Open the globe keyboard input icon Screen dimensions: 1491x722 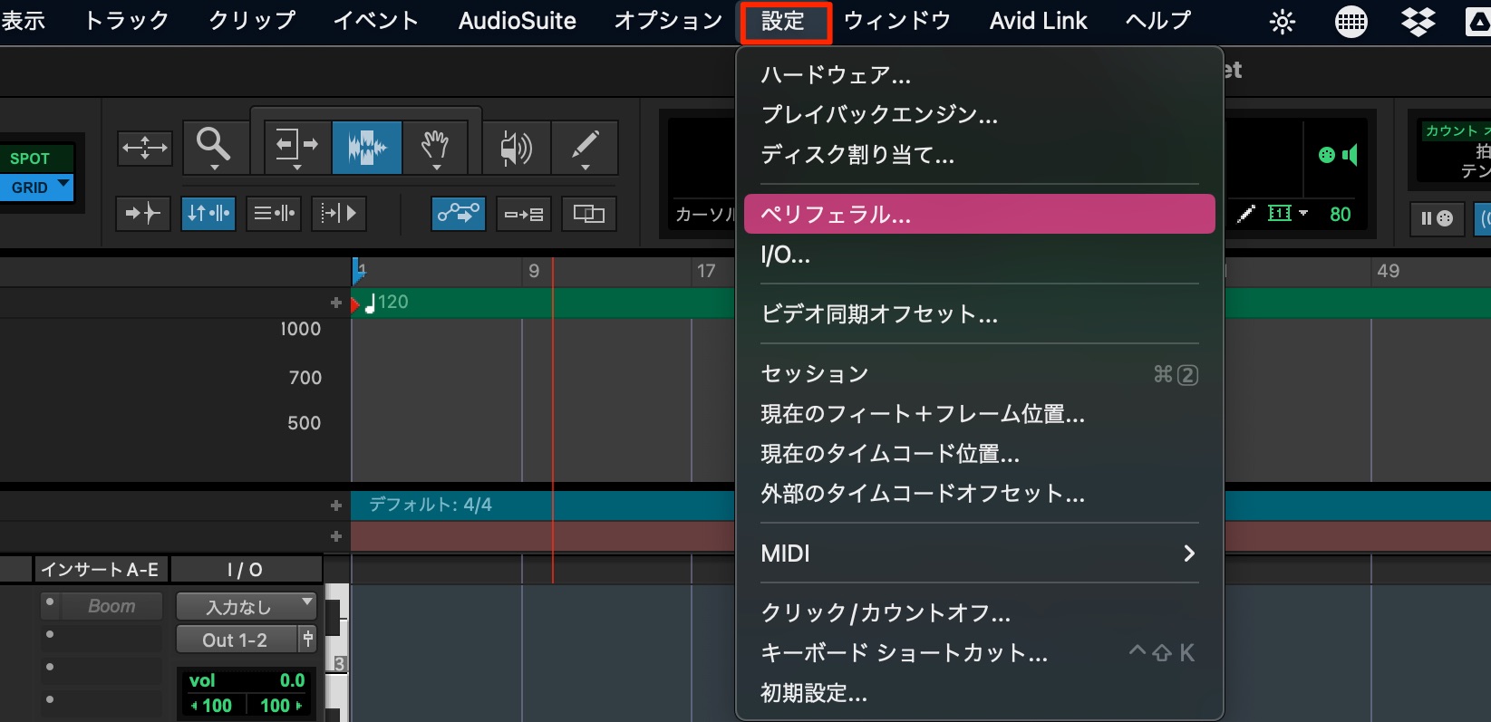(x=1351, y=21)
